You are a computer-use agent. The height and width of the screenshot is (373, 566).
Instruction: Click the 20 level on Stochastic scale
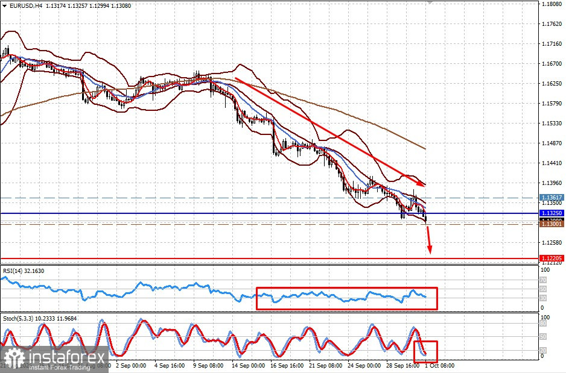click(543, 350)
